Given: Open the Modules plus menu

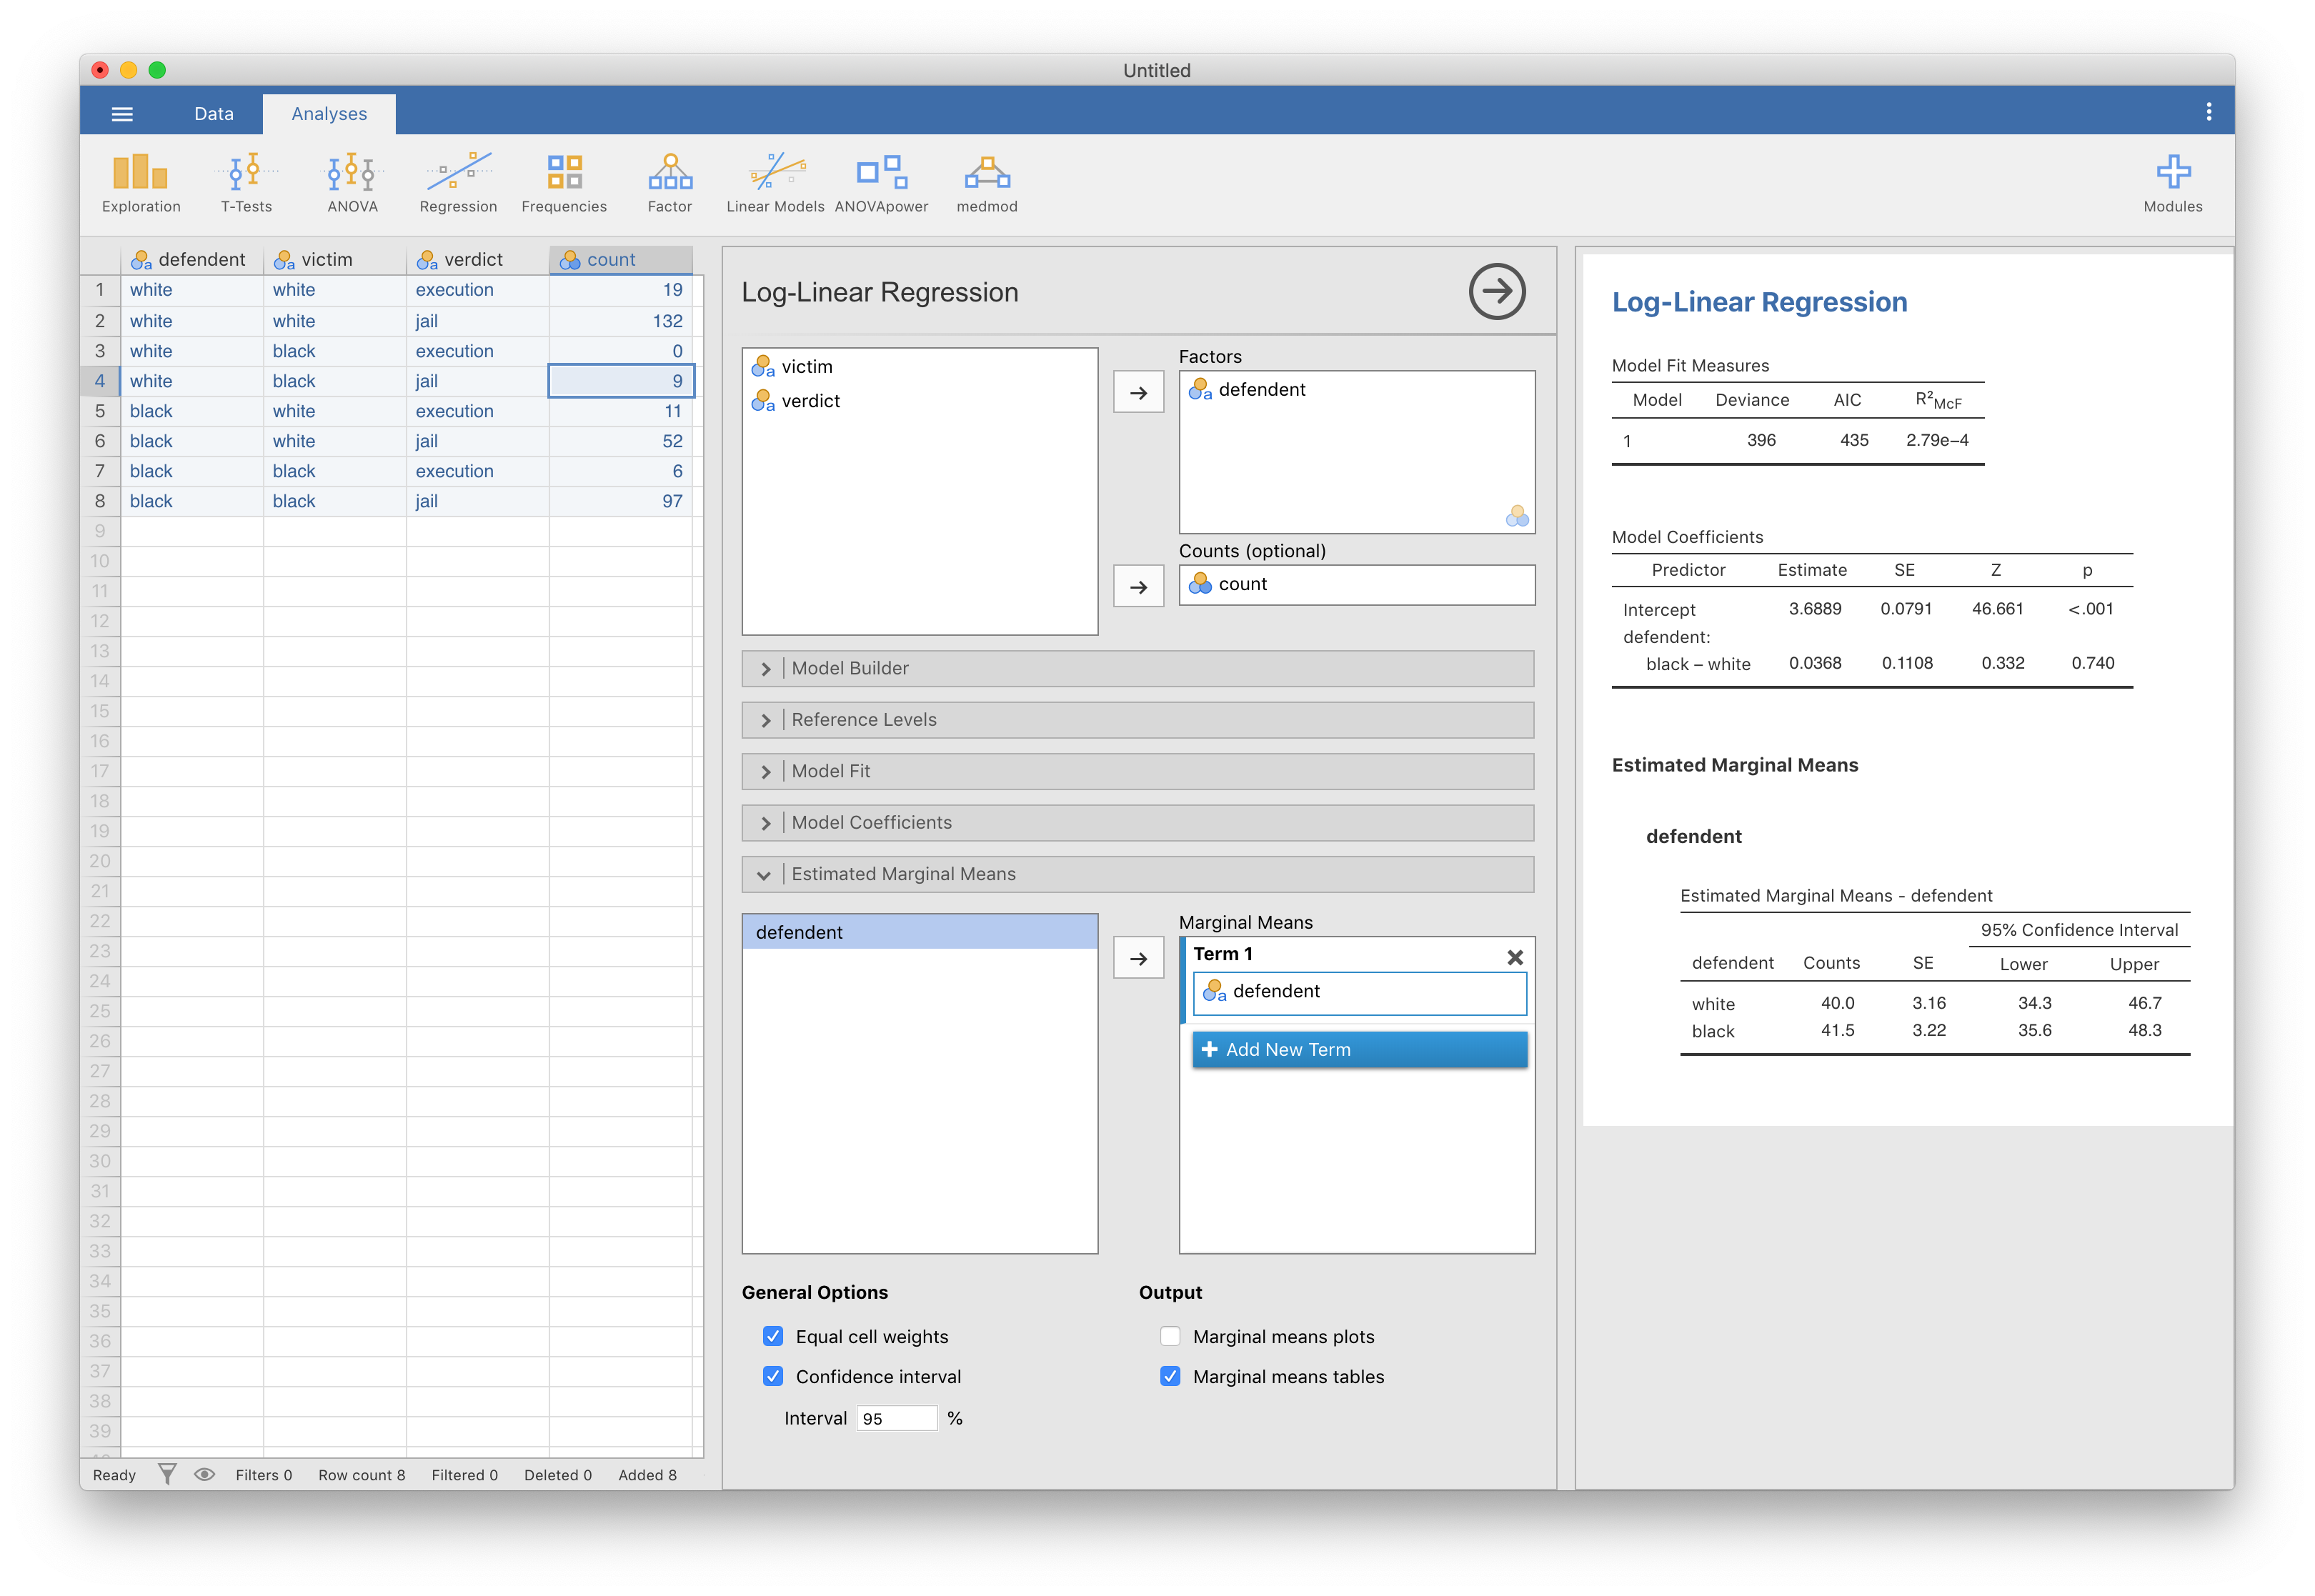Looking at the screenshot, I should click(2172, 183).
